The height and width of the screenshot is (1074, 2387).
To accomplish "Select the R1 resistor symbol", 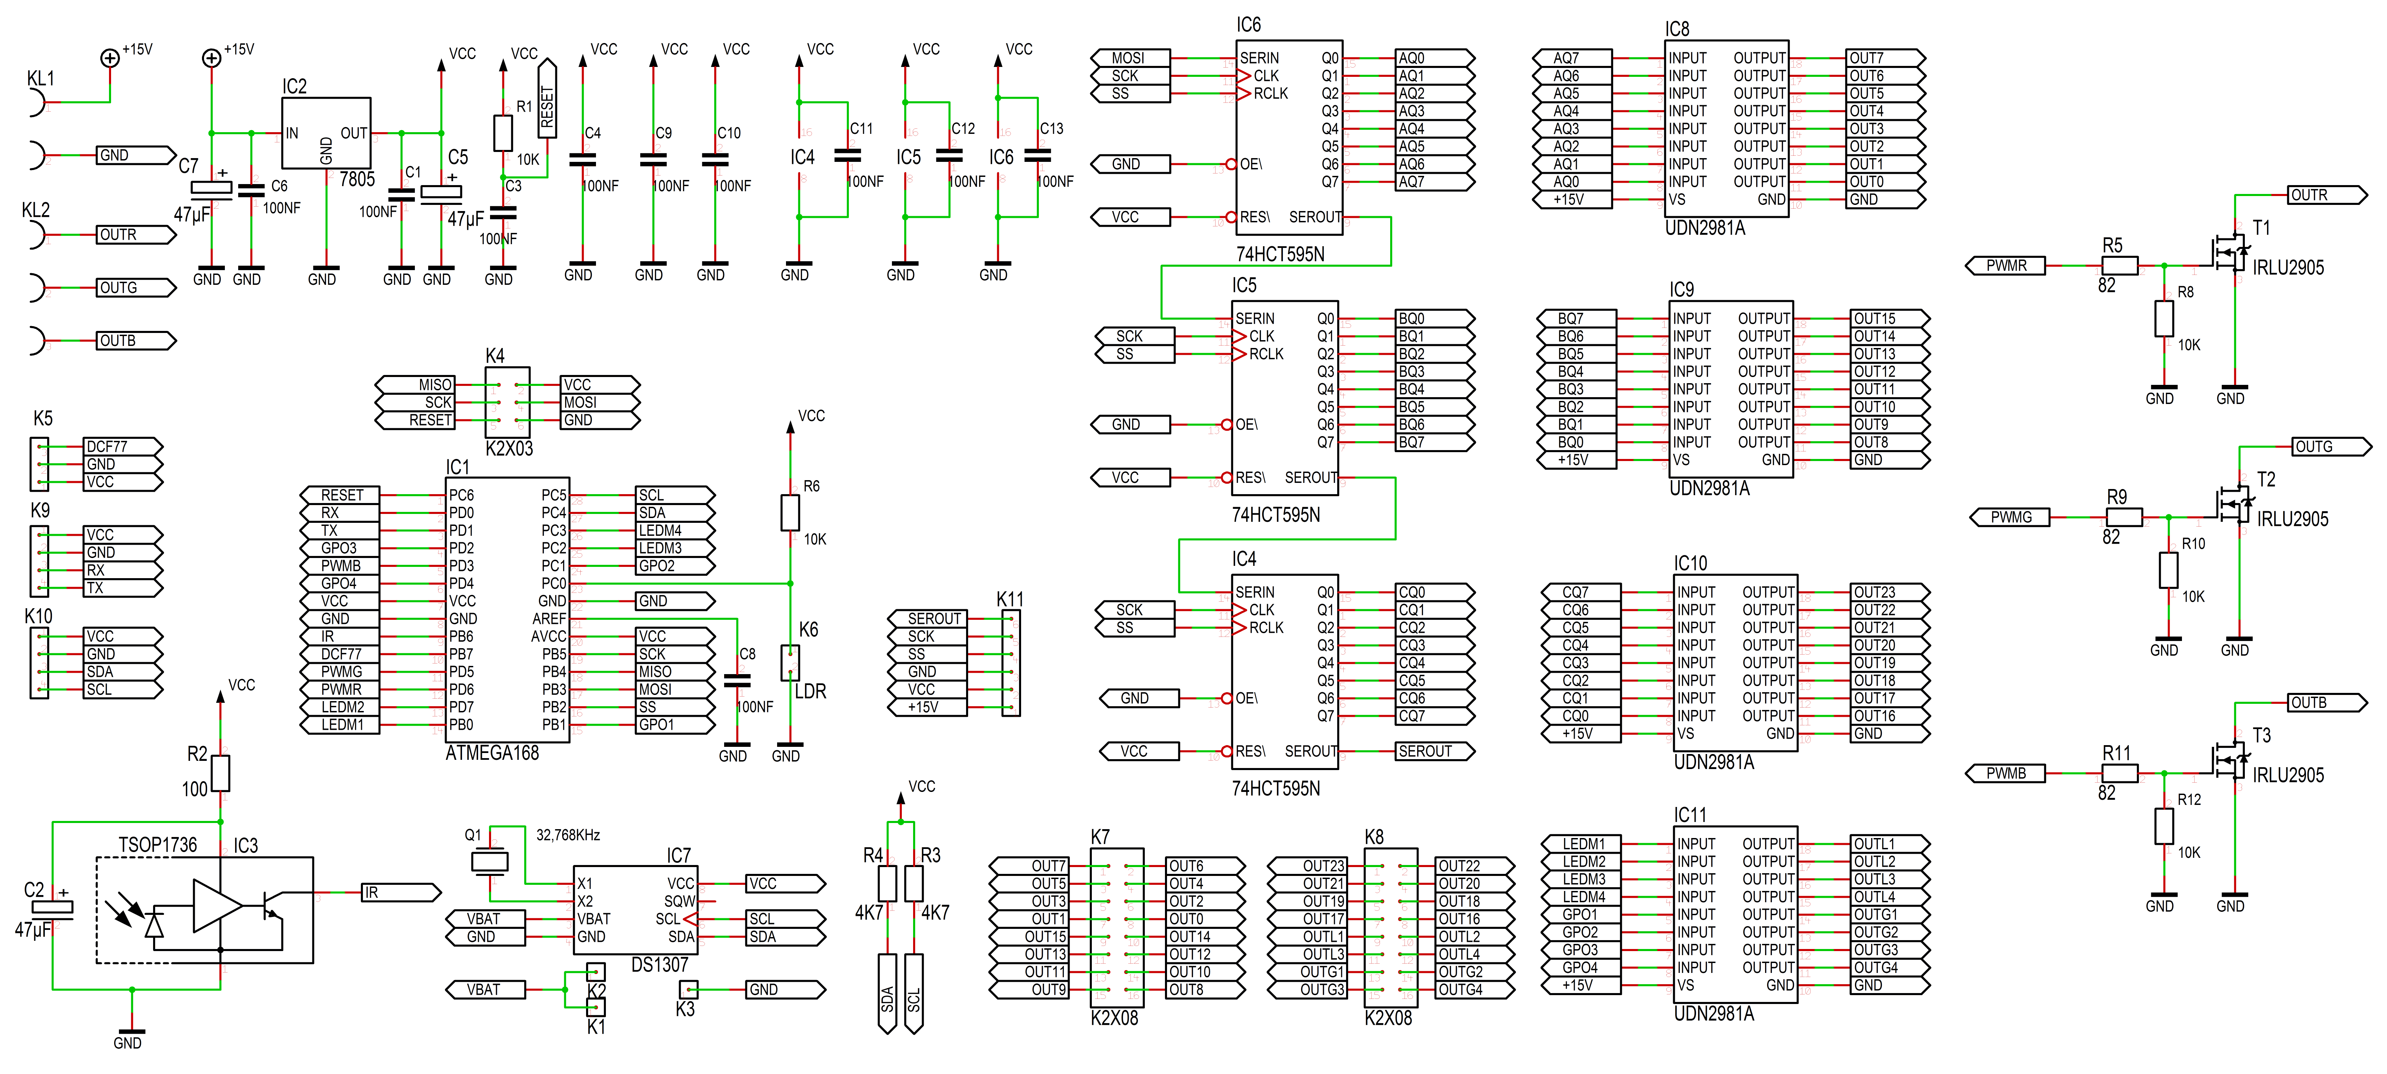I will coord(502,133).
